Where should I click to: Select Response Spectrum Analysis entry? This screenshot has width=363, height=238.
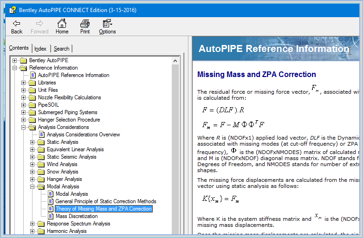tap(78, 224)
